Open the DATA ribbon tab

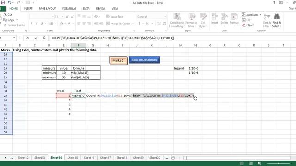click(x=86, y=8)
